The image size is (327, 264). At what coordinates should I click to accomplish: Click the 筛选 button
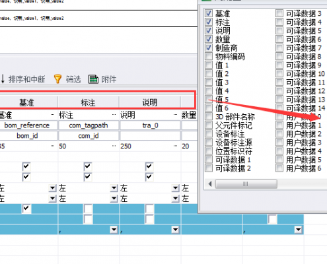tap(67, 79)
